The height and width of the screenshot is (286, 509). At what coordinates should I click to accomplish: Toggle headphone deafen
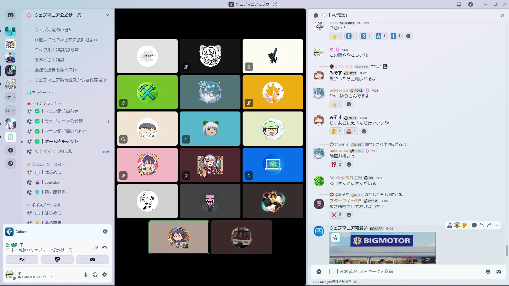pyautogui.click(x=95, y=275)
